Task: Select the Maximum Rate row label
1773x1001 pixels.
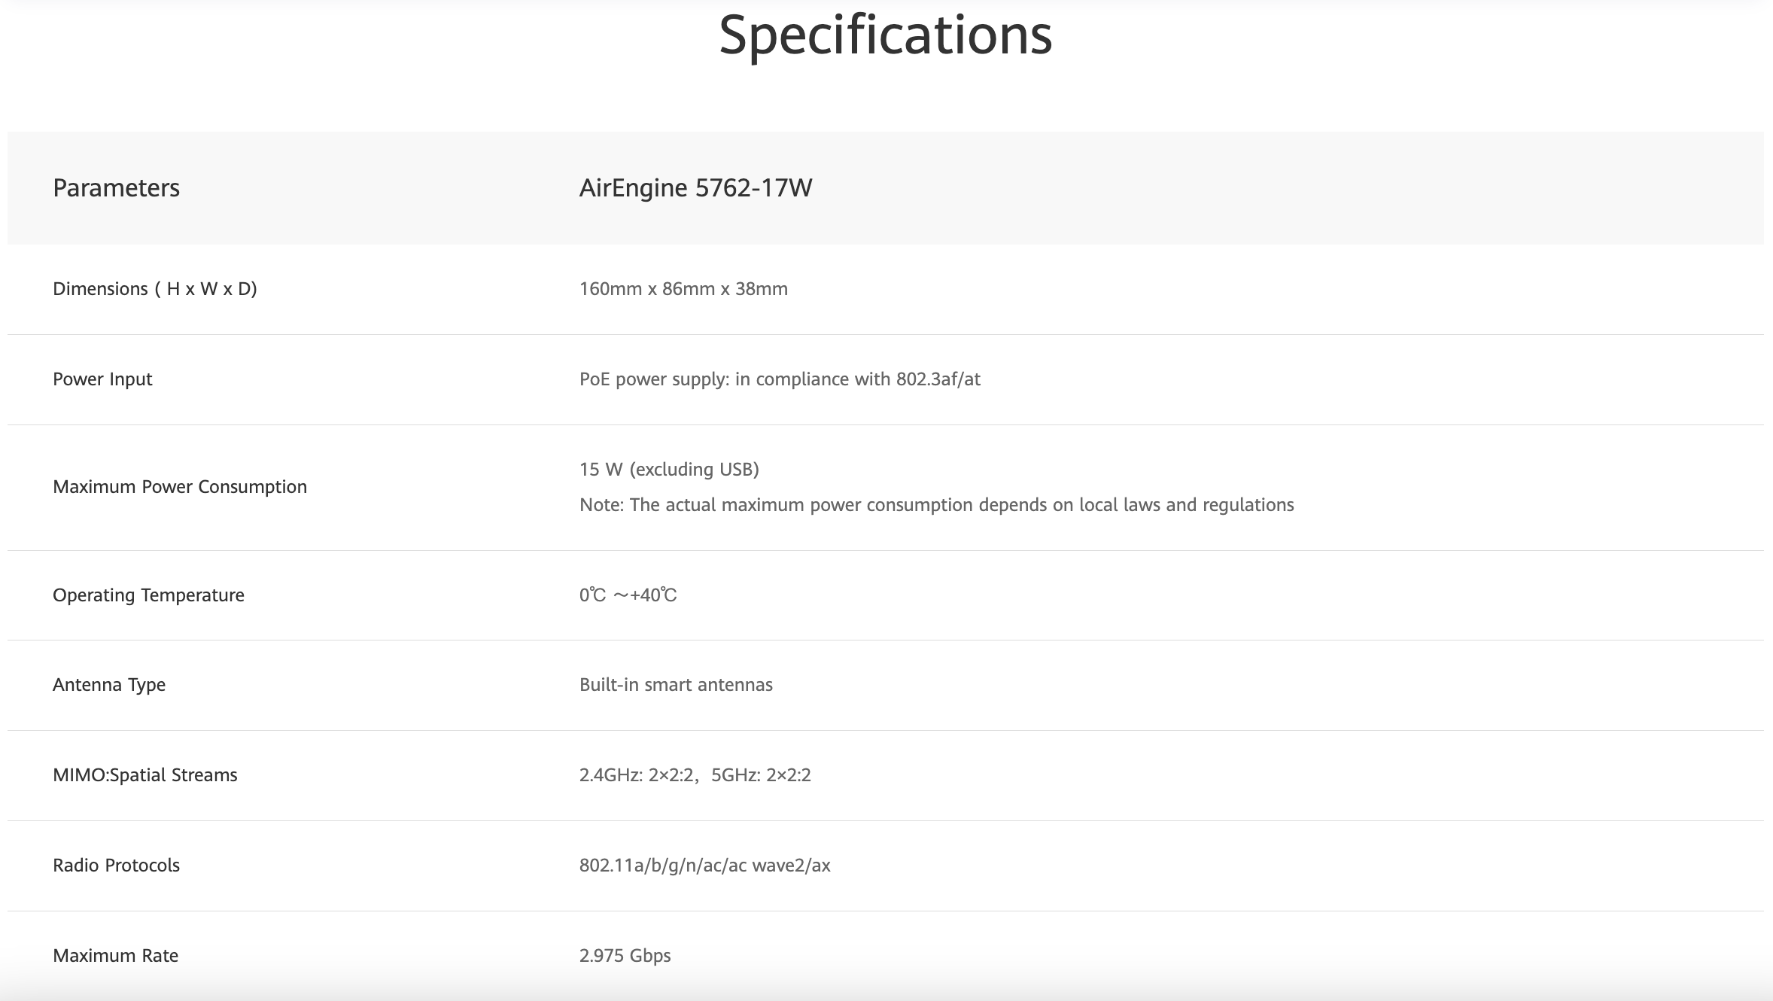Action: tap(115, 956)
